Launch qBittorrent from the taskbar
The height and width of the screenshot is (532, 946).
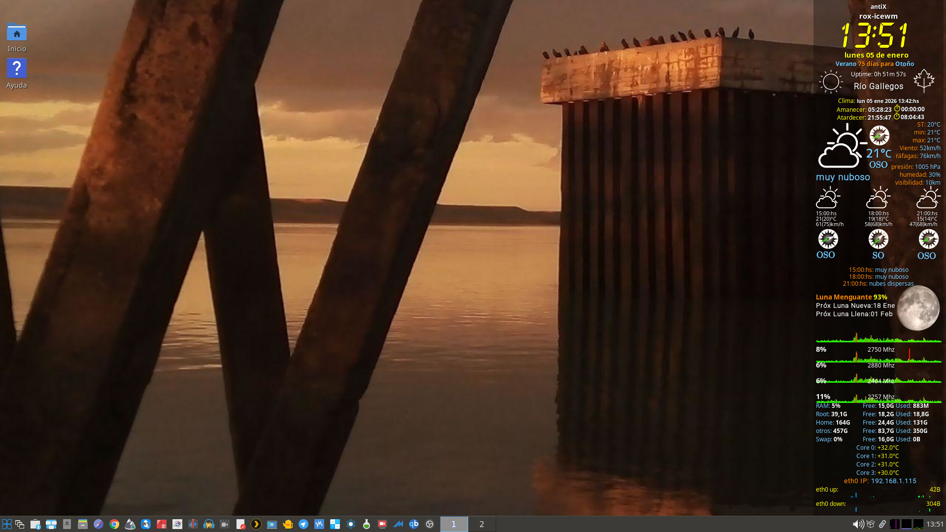click(x=414, y=524)
